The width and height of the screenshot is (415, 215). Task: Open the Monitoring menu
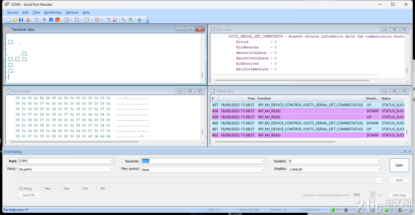click(53, 12)
